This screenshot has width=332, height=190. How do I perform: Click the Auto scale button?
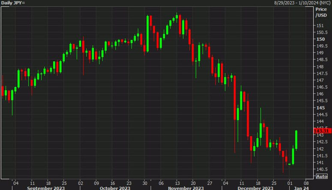click(x=322, y=176)
